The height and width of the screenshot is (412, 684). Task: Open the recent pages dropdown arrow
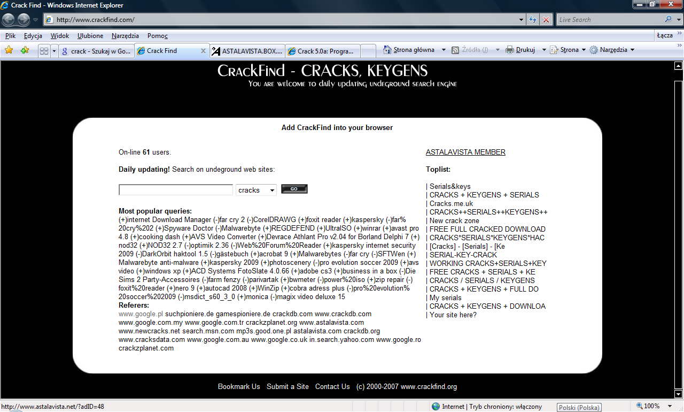click(36, 20)
